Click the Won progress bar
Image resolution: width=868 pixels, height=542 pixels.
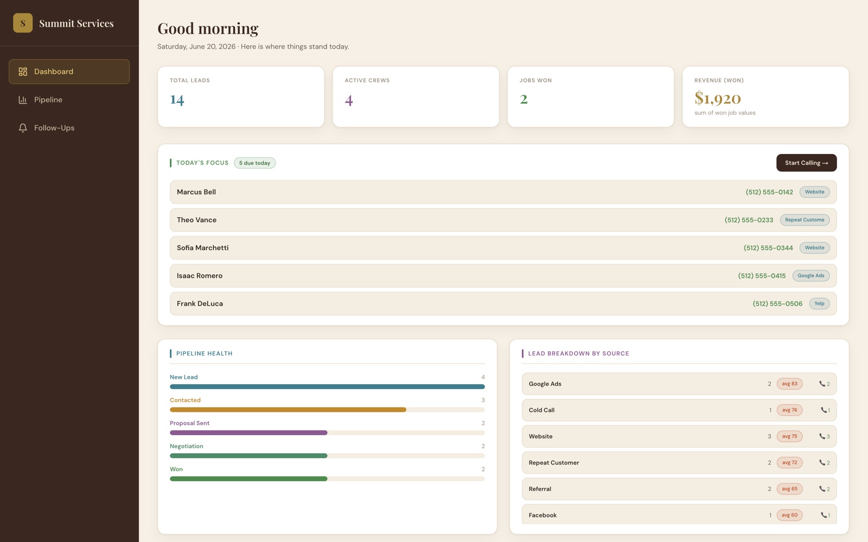tap(327, 479)
